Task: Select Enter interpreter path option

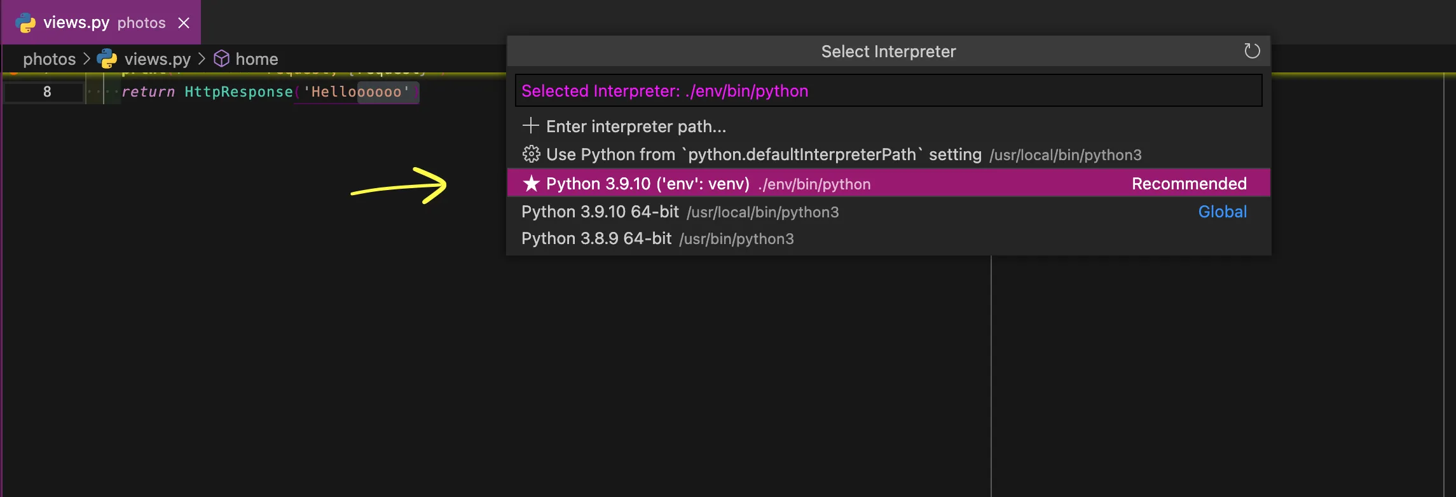Action: pyautogui.click(x=636, y=126)
